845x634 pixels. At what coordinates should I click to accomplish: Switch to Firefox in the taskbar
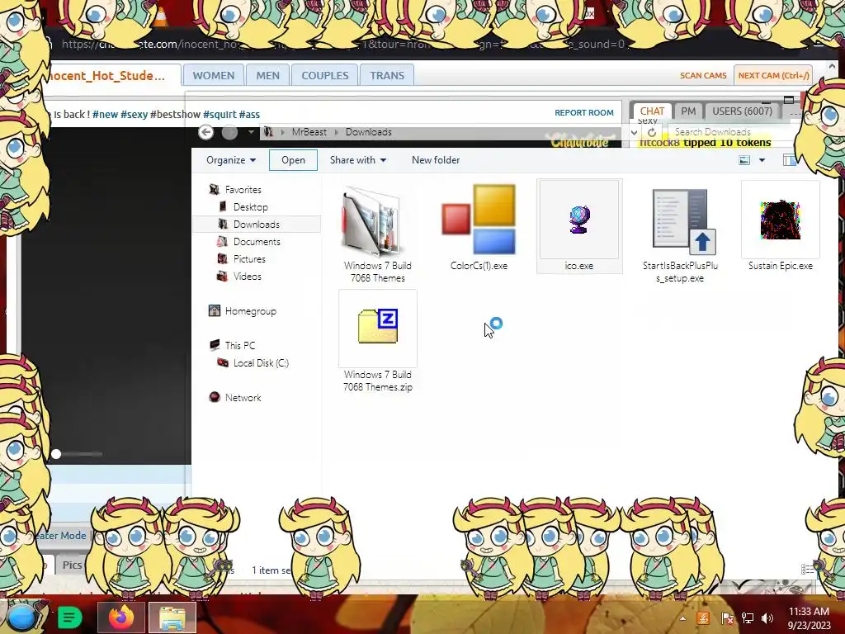(121, 617)
